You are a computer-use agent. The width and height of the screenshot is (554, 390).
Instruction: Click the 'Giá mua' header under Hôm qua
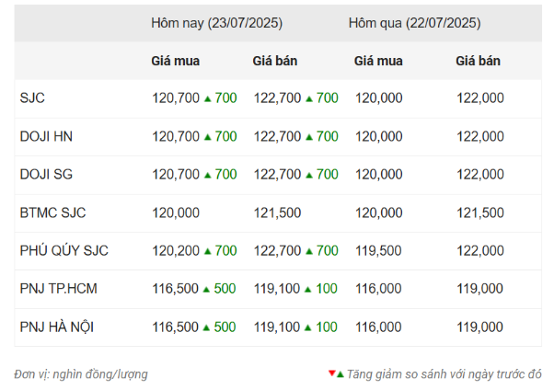(378, 61)
